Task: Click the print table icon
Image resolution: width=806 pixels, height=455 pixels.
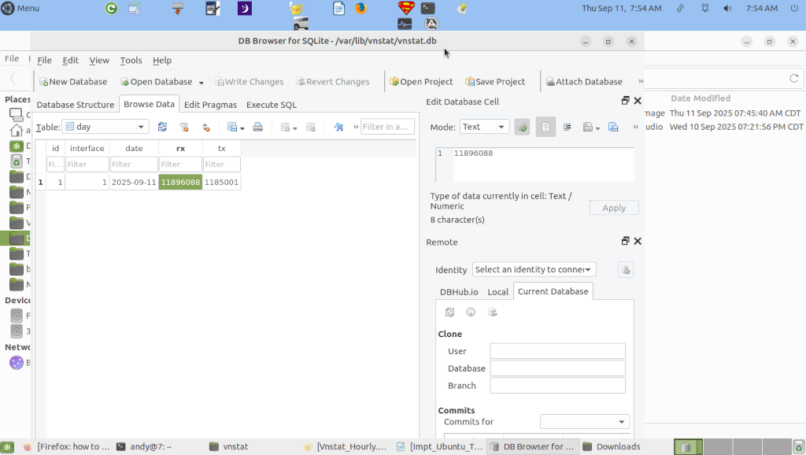Action: 257,127
